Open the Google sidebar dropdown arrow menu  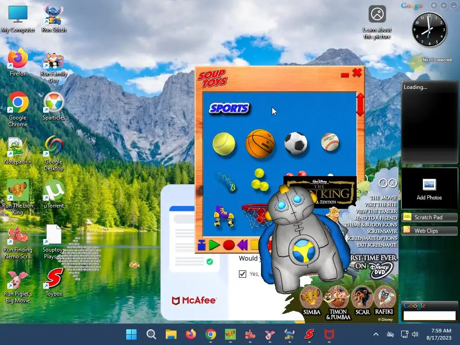(x=443, y=5)
